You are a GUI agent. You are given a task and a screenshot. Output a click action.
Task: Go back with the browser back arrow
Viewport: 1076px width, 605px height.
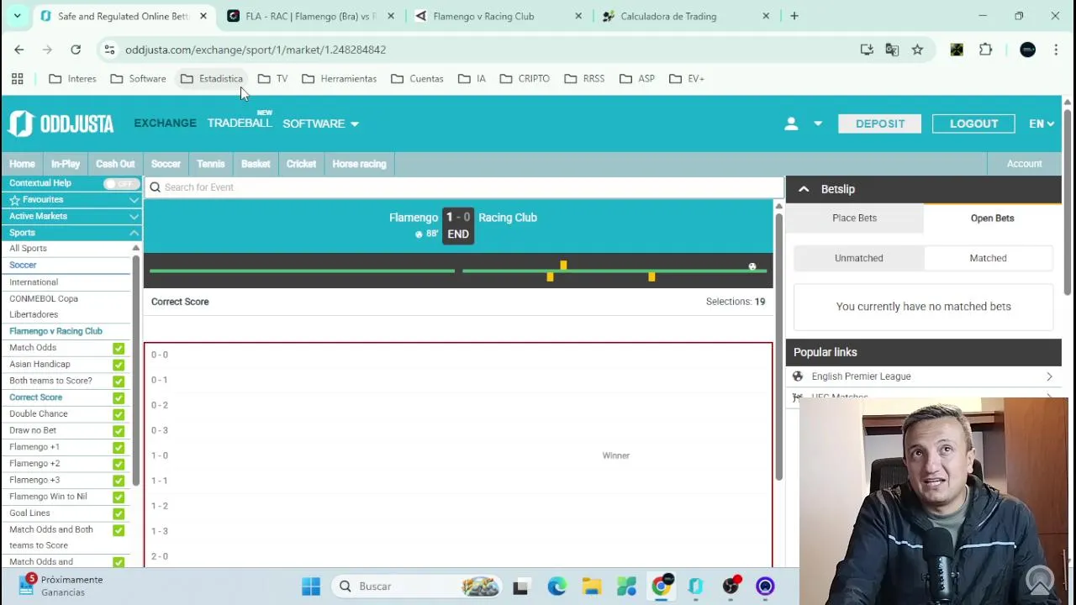[x=19, y=50]
